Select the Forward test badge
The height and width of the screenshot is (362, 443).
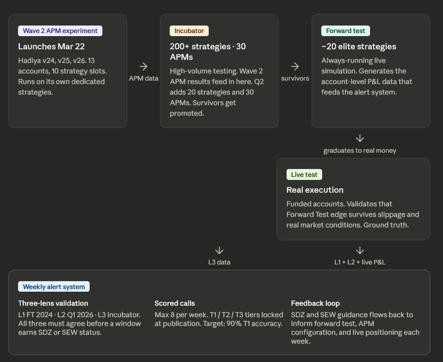point(345,31)
